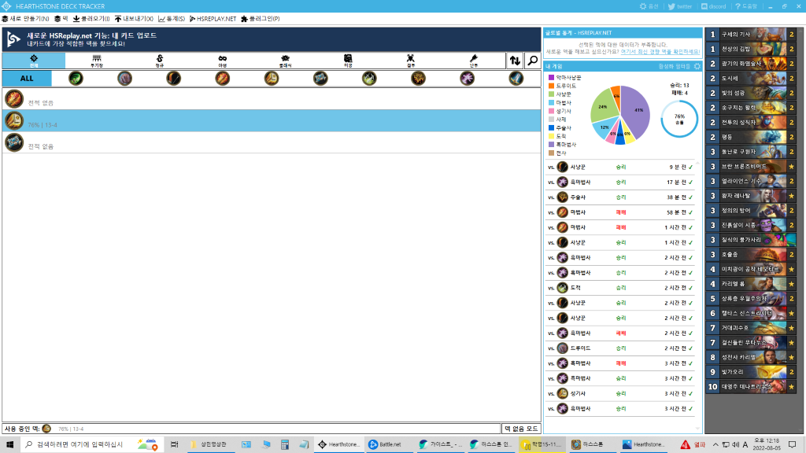The width and height of the screenshot is (806, 453).
Task: Click yellow 도적 legend swatch
Action: [x=551, y=136]
